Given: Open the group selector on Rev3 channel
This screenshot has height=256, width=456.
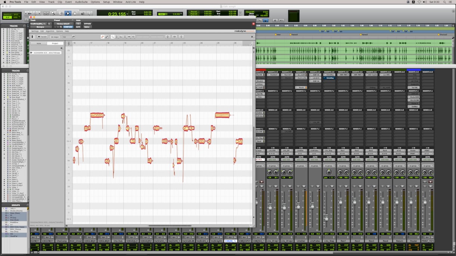Looking at the screenshot, I should (372, 166).
